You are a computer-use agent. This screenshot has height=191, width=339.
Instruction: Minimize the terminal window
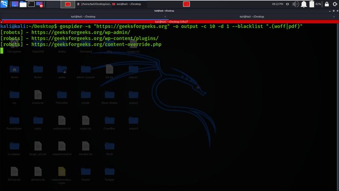pos(330,11)
